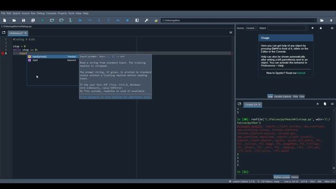The image size is (336, 189).
Task: Save all files toolbar icon
Action: (33, 20)
